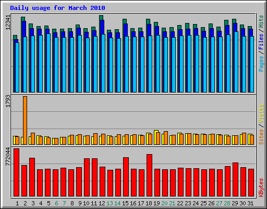Click the day 31 axis label
267x209 pixels.
coord(250,203)
